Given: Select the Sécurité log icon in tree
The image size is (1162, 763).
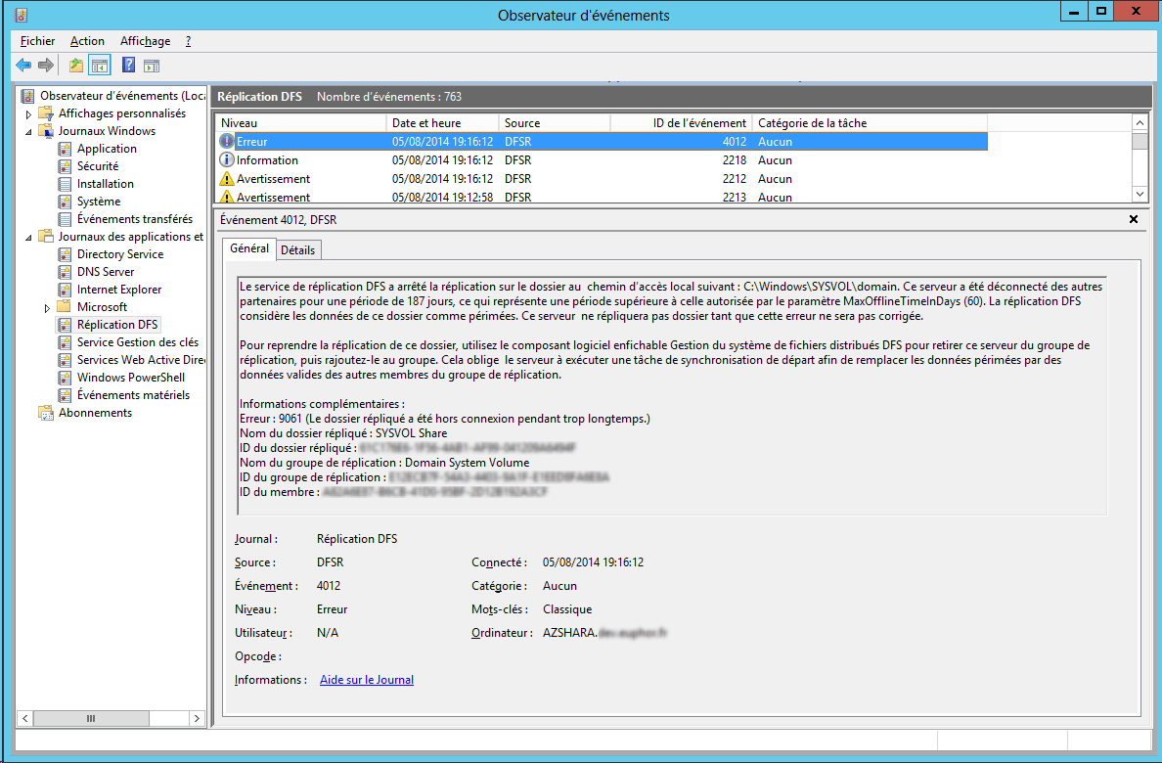Looking at the screenshot, I should (65, 166).
